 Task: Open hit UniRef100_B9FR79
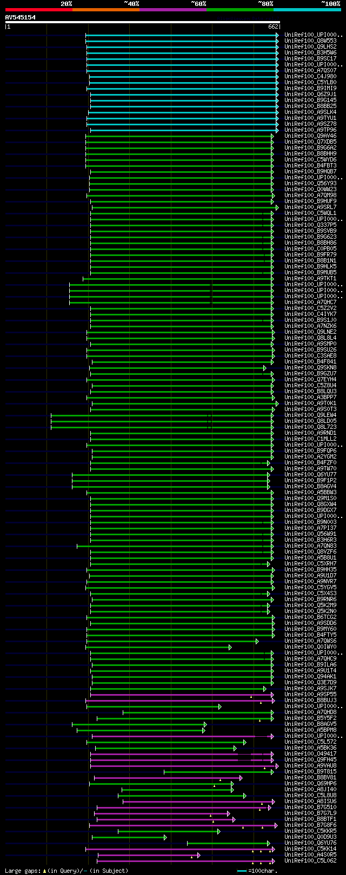[x=310, y=254]
